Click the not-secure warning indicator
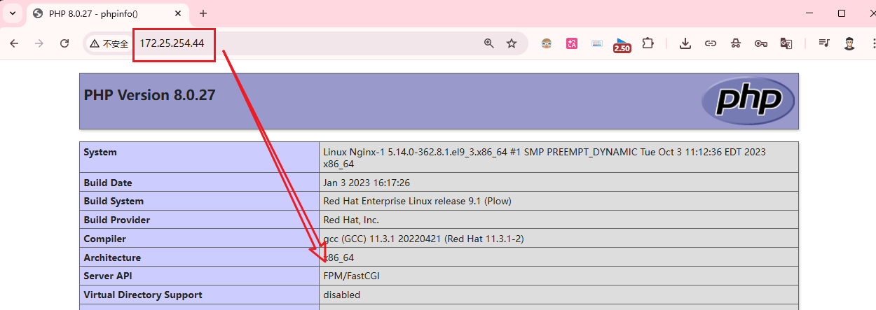 click(108, 43)
